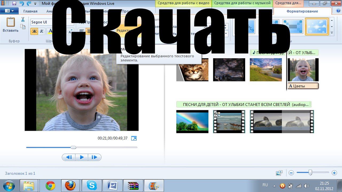Open Skype from the taskbar
The width and height of the screenshot is (342, 192).
92,186
